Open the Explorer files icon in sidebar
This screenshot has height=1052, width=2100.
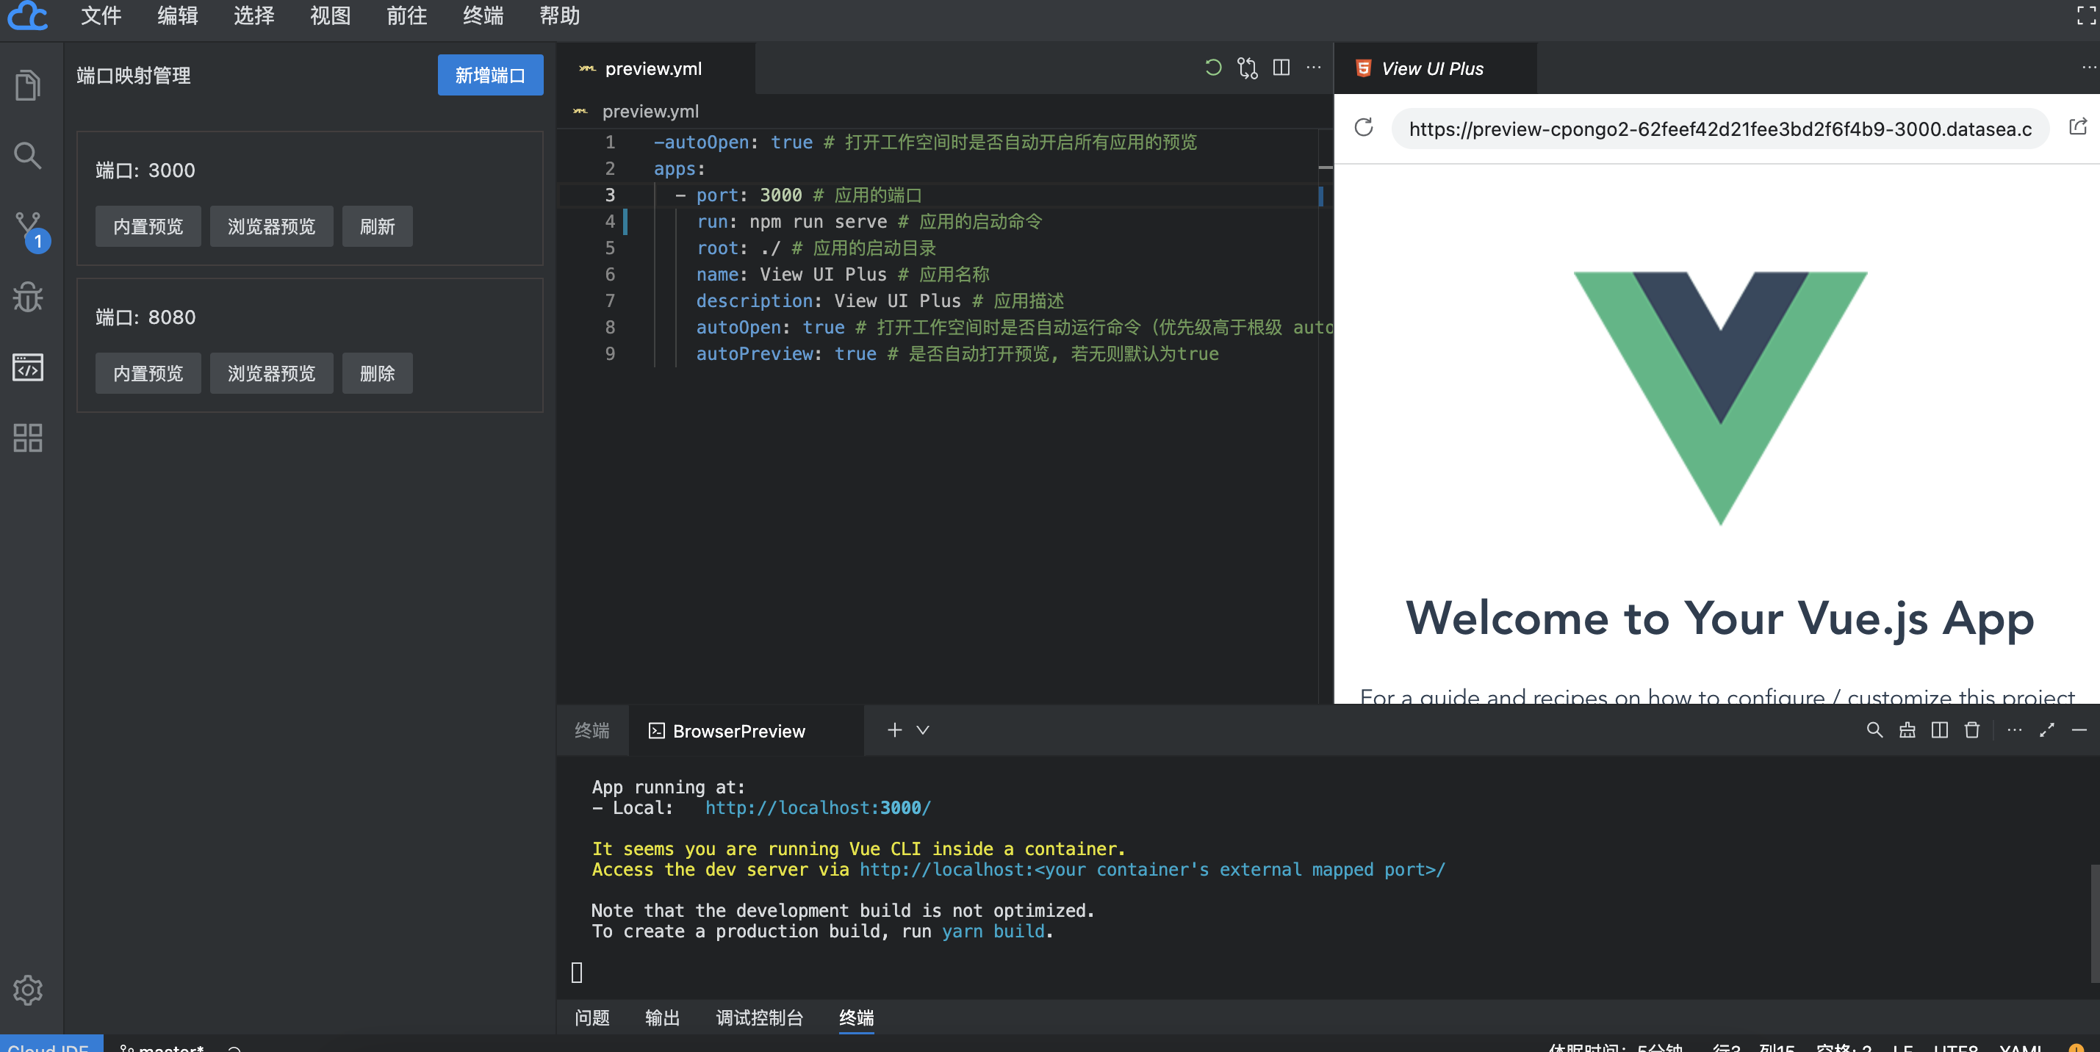(28, 84)
